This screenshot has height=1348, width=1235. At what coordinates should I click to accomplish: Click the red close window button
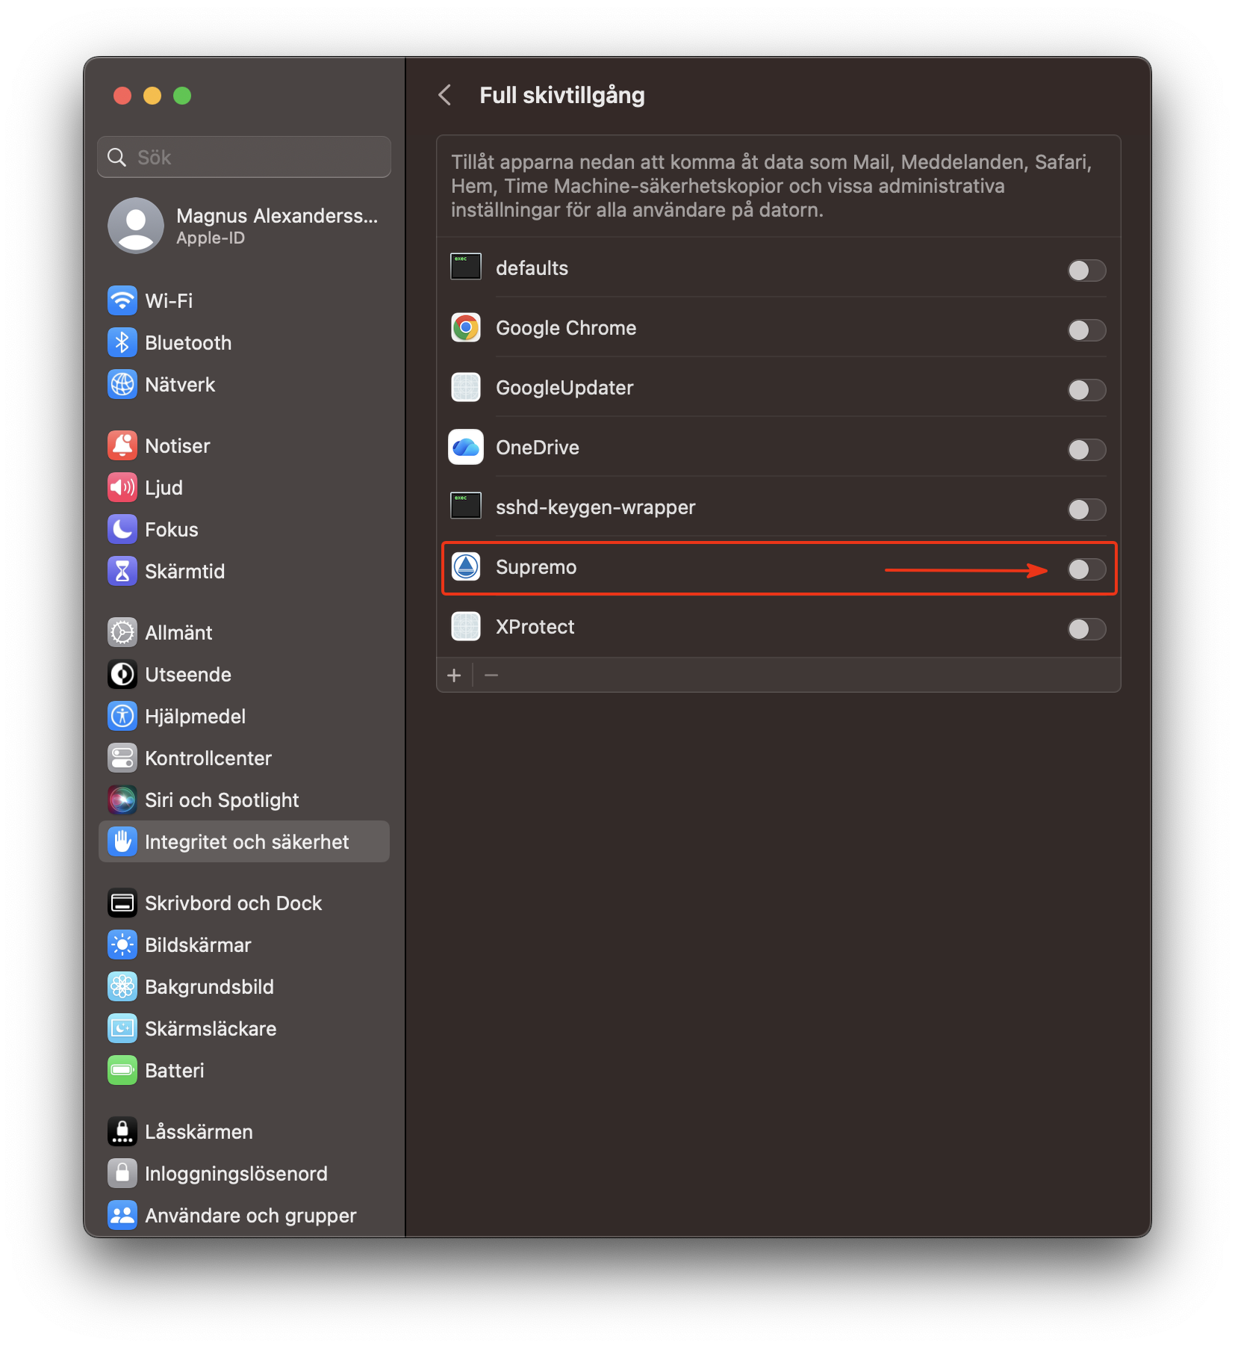(122, 96)
